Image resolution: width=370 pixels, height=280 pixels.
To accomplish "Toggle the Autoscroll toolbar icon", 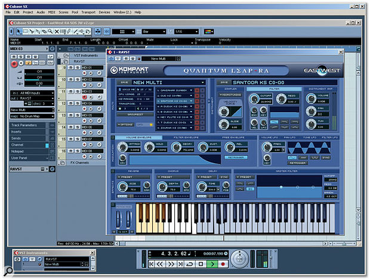I will [x=98, y=32].
